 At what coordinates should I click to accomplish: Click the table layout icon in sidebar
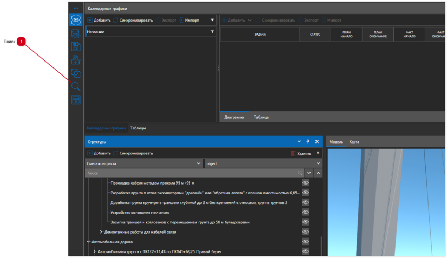[76, 100]
